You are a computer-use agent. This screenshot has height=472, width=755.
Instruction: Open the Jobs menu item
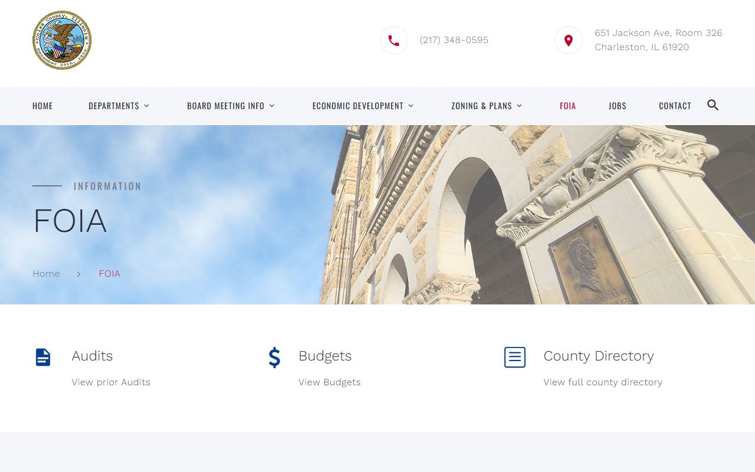(x=618, y=106)
